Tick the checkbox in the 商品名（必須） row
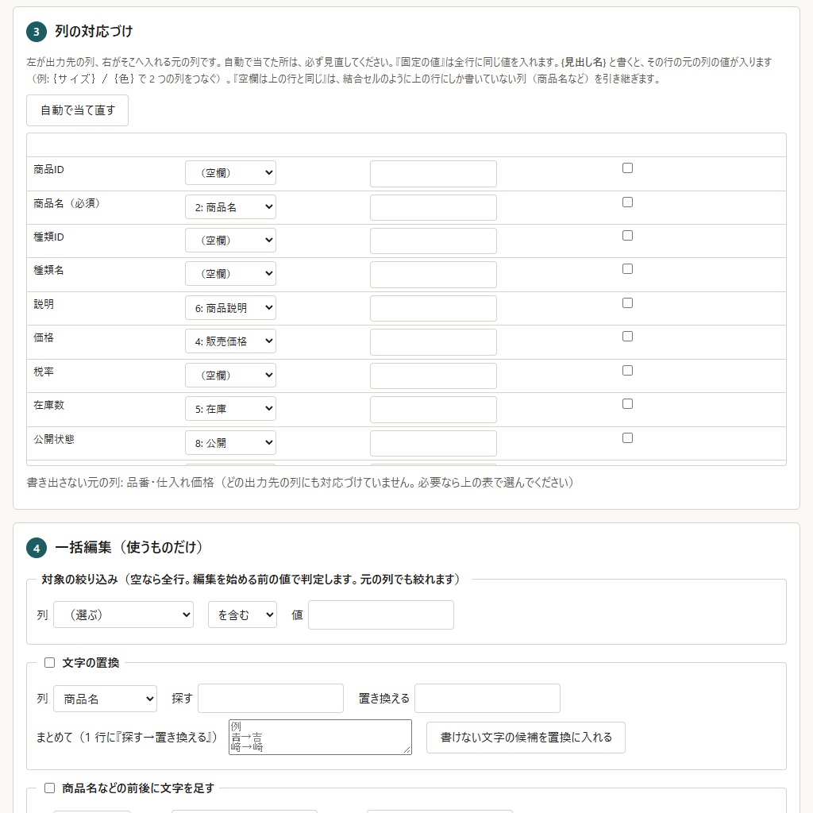The height and width of the screenshot is (813, 813). click(x=627, y=202)
